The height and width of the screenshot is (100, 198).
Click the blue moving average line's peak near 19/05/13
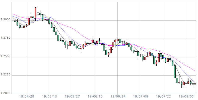click(49, 17)
